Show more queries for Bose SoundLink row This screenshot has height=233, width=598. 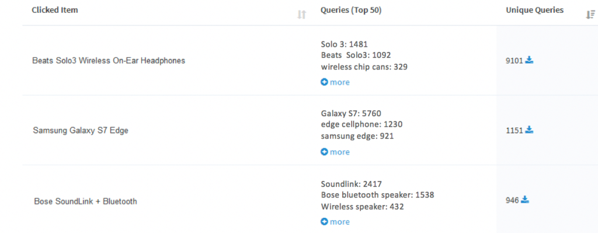335,221
